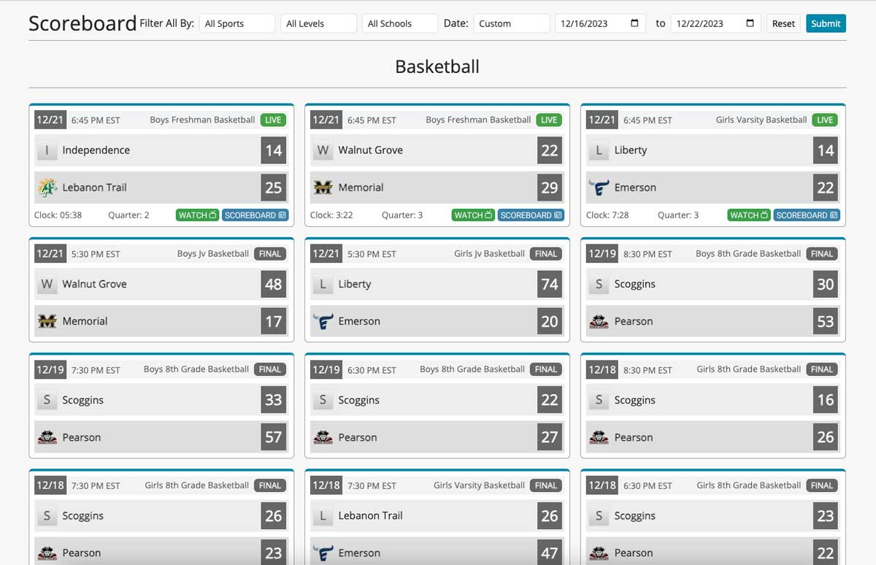Screen dimensions: 876x565
Task: Click WATCH on the Liberty vs Emerson game
Action: [x=748, y=215]
